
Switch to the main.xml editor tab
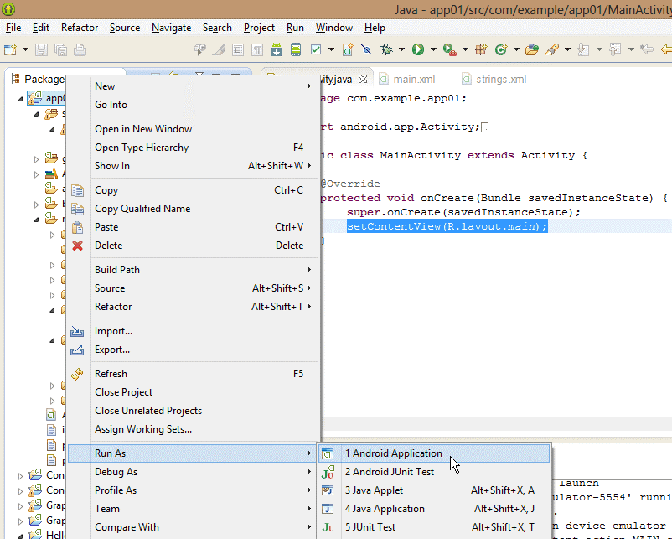tap(414, 80)
